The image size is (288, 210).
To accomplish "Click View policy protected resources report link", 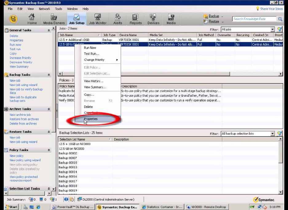I will (x=23, y=179).
